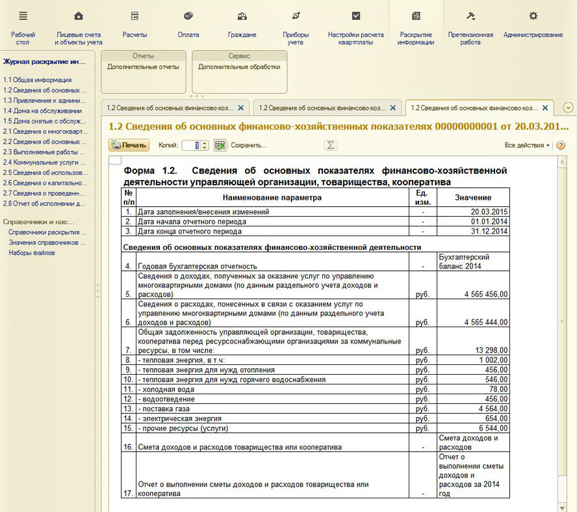Click the Печать button

point(129,145)
